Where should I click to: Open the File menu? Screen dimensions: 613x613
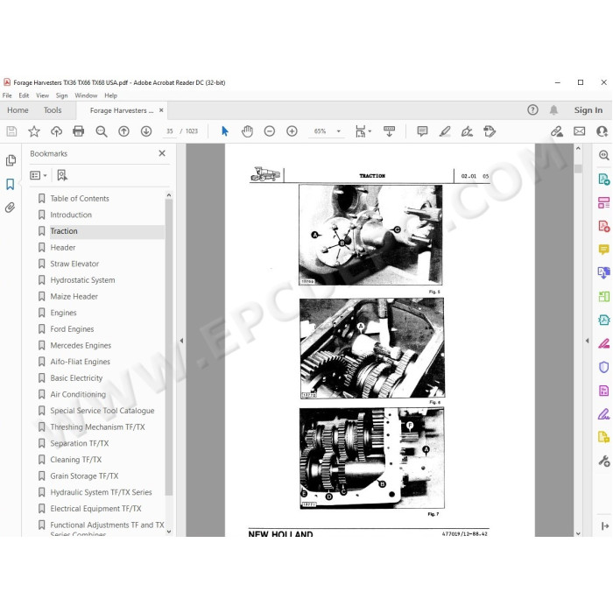(7, 95)
